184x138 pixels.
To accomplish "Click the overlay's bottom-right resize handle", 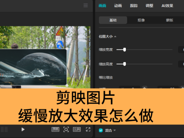I will tap(67, 85).
